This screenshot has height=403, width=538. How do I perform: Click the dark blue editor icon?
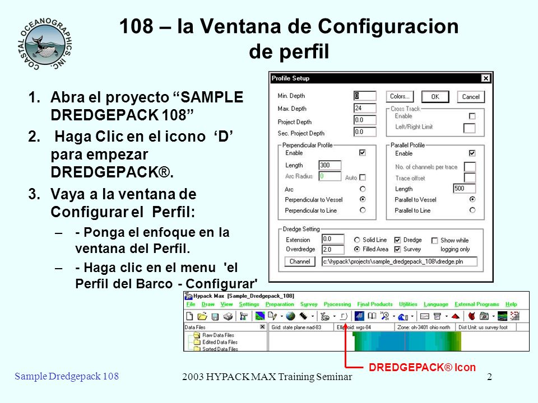click(359, 316)
